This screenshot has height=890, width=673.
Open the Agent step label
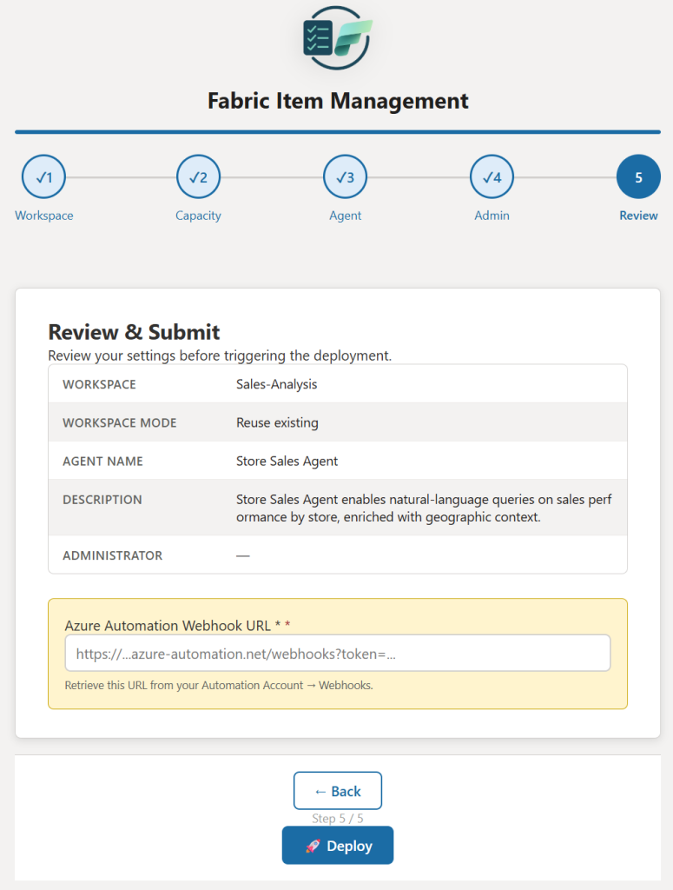(345, 216)
